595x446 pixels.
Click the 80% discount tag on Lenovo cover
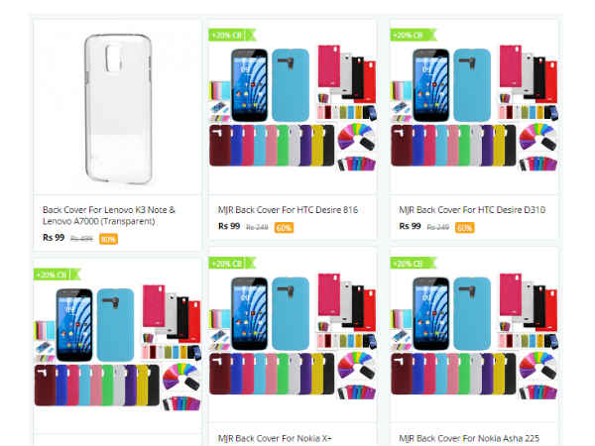pos(108,239)
